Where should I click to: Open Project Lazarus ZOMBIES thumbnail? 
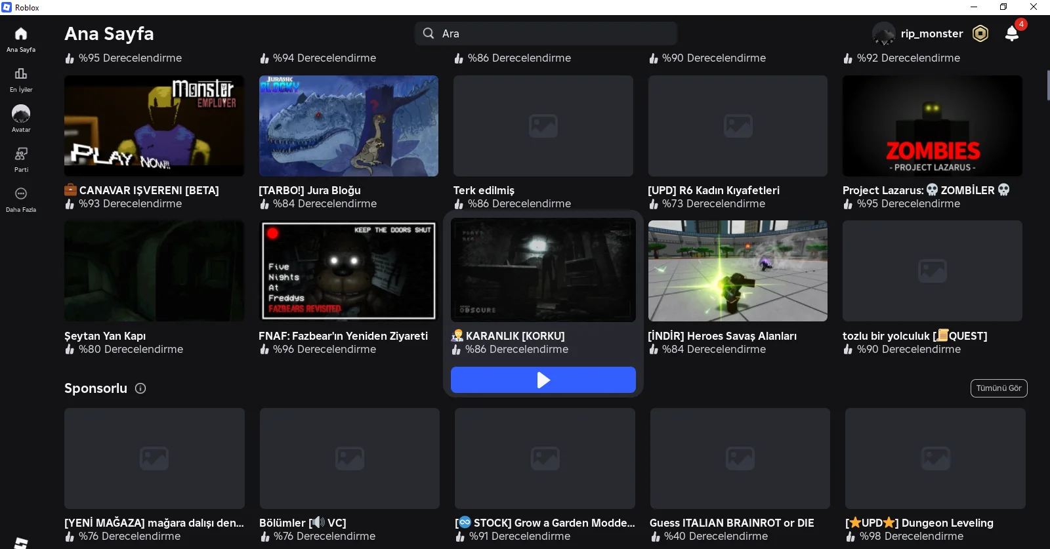point(933,126)
